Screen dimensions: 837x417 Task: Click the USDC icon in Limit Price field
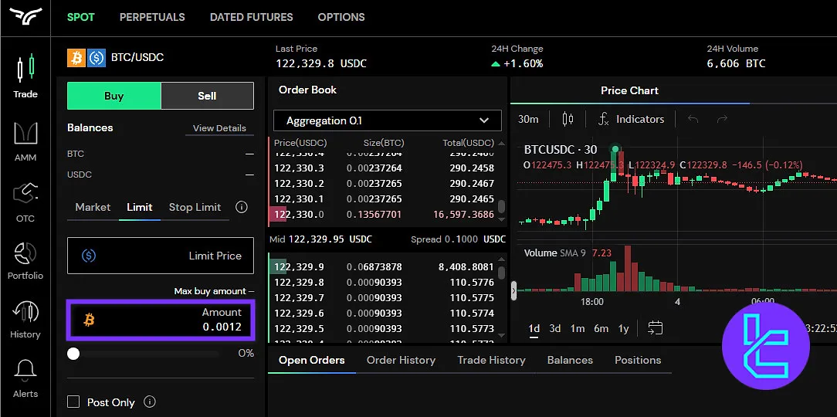(x=89, y=256)
